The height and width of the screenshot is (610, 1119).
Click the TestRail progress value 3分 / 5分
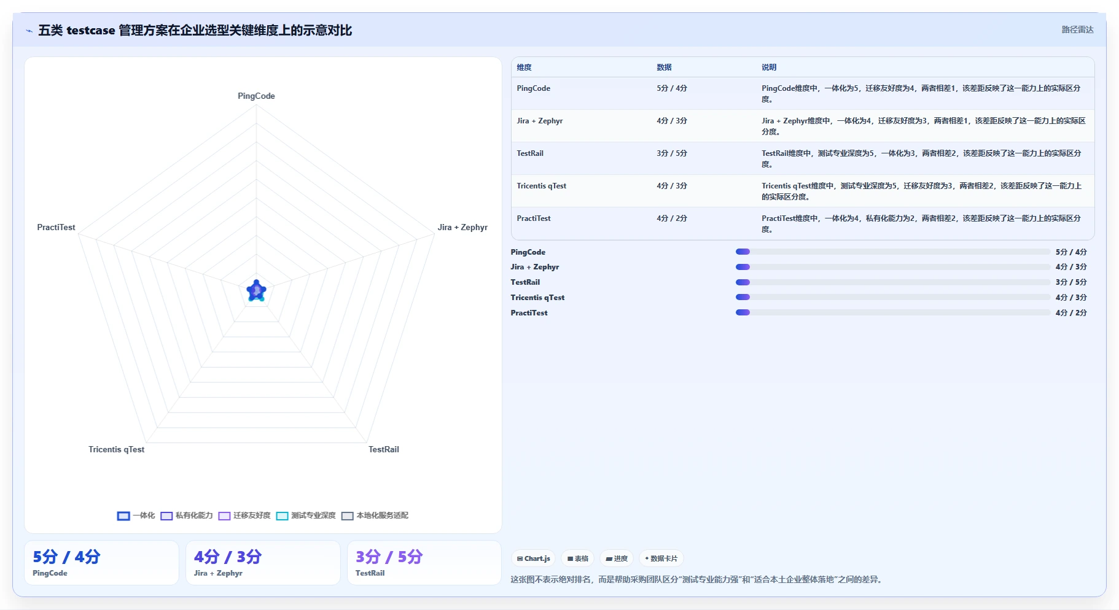pyautogui.click(x=1071, y=282)
